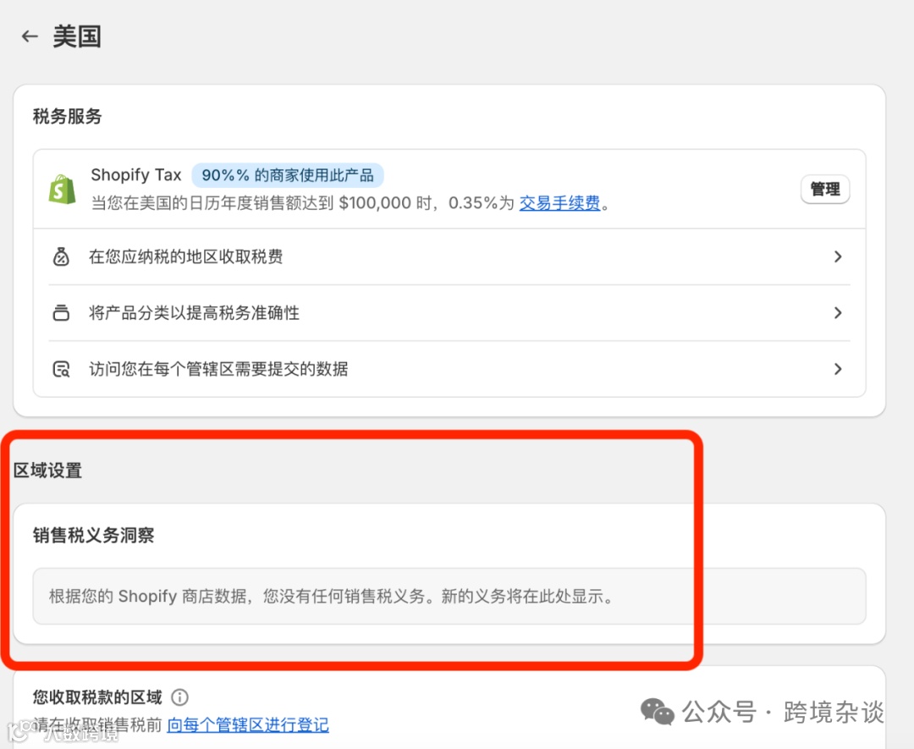The height and width of the screenshot is (749, 914).
Task: Click the 销售税义务洞察 card title
Action: click(93, 535)
